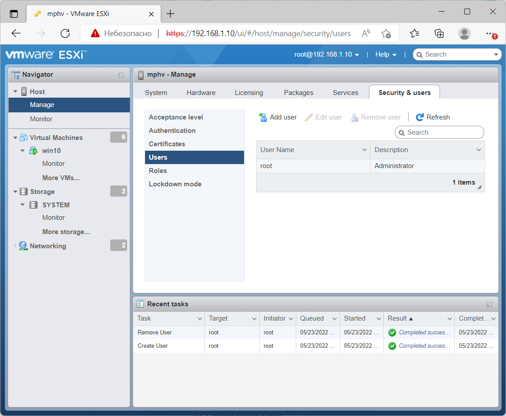Screen dimensions: 506x416
Task: Select the root user row
Action: [370, 166]
